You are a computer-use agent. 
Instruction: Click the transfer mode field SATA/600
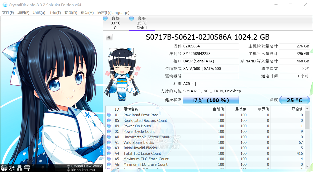click(x=211, y=69)
